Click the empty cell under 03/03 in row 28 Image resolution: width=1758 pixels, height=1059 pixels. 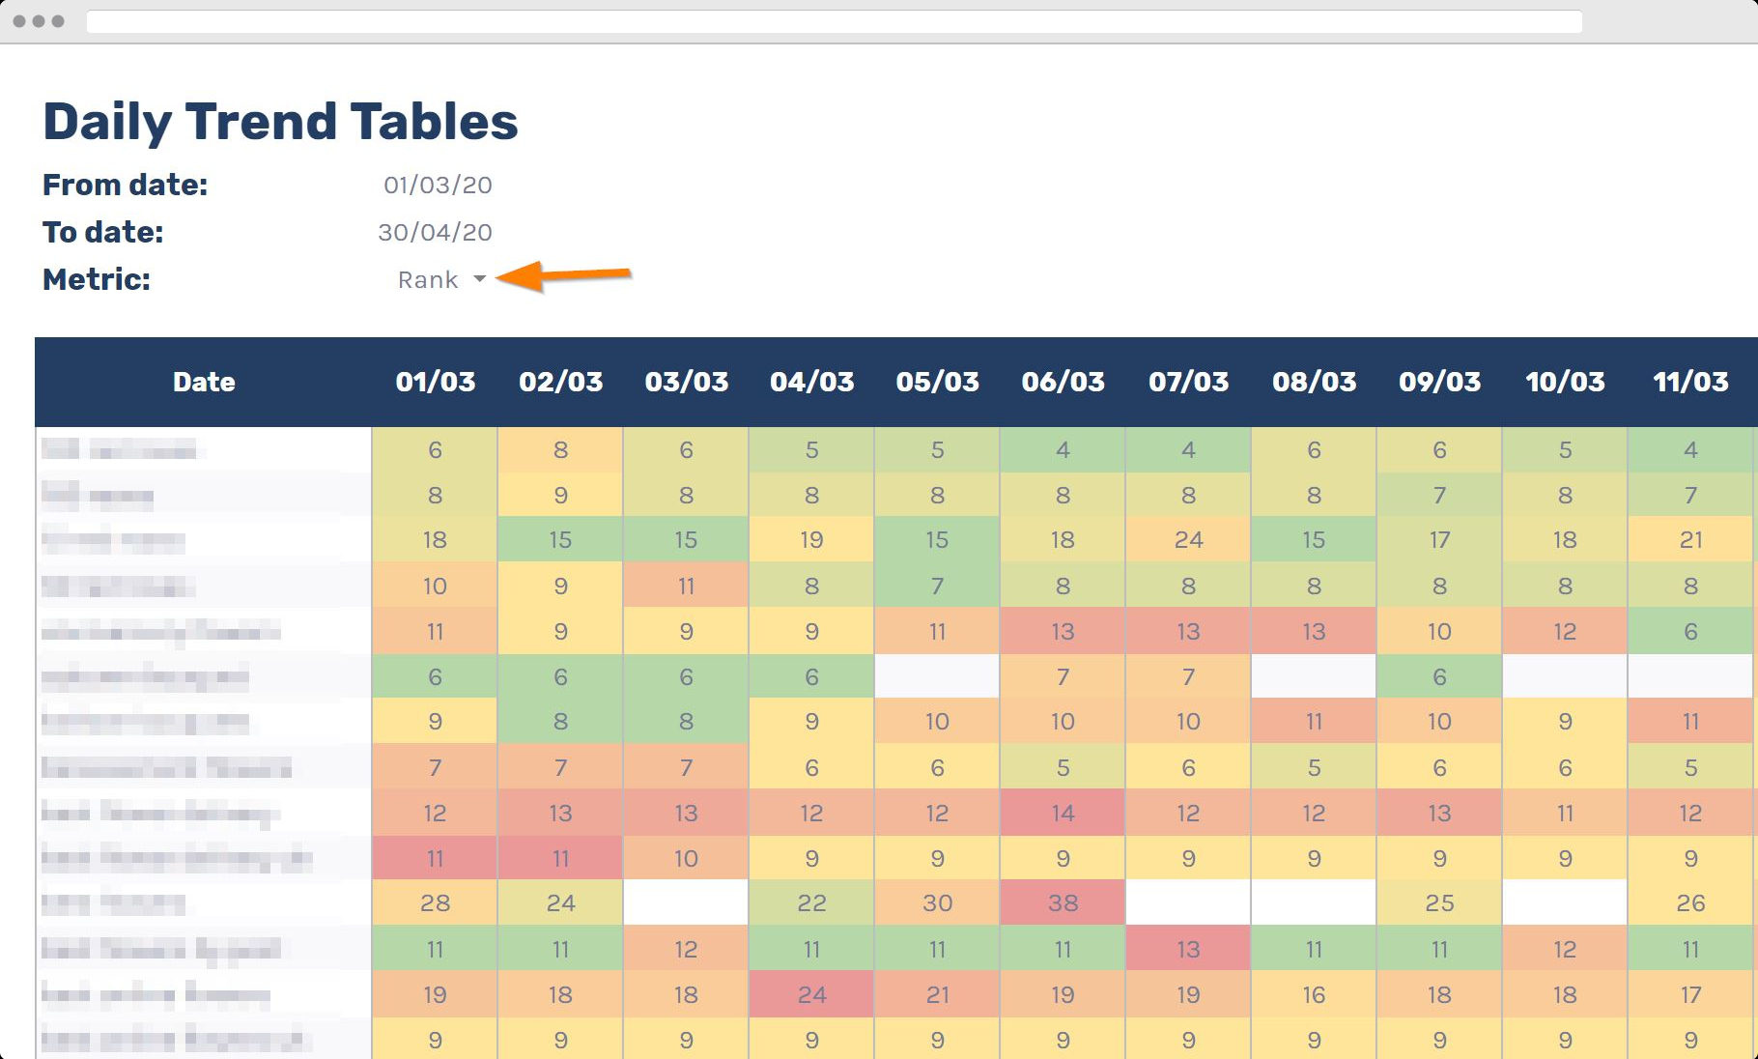point(686,902)
